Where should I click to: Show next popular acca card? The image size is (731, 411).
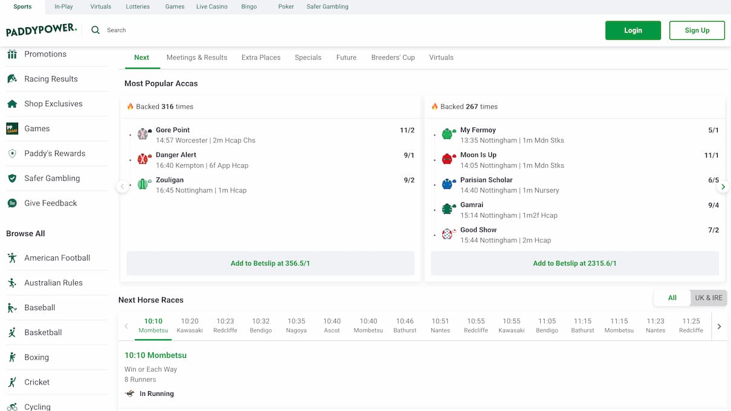(723, 186)
